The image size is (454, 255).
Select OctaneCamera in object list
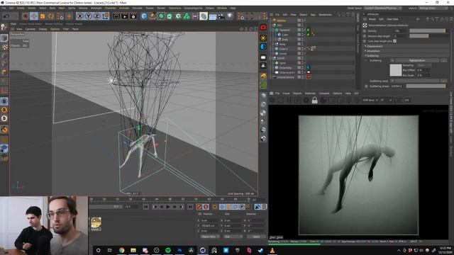click(x=285, y=77)
